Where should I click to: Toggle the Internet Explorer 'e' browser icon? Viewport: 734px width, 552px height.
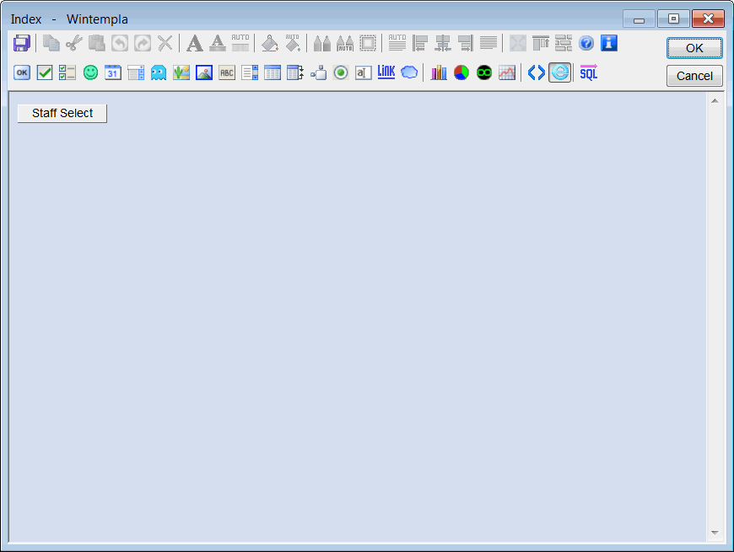tap(560, 72)
